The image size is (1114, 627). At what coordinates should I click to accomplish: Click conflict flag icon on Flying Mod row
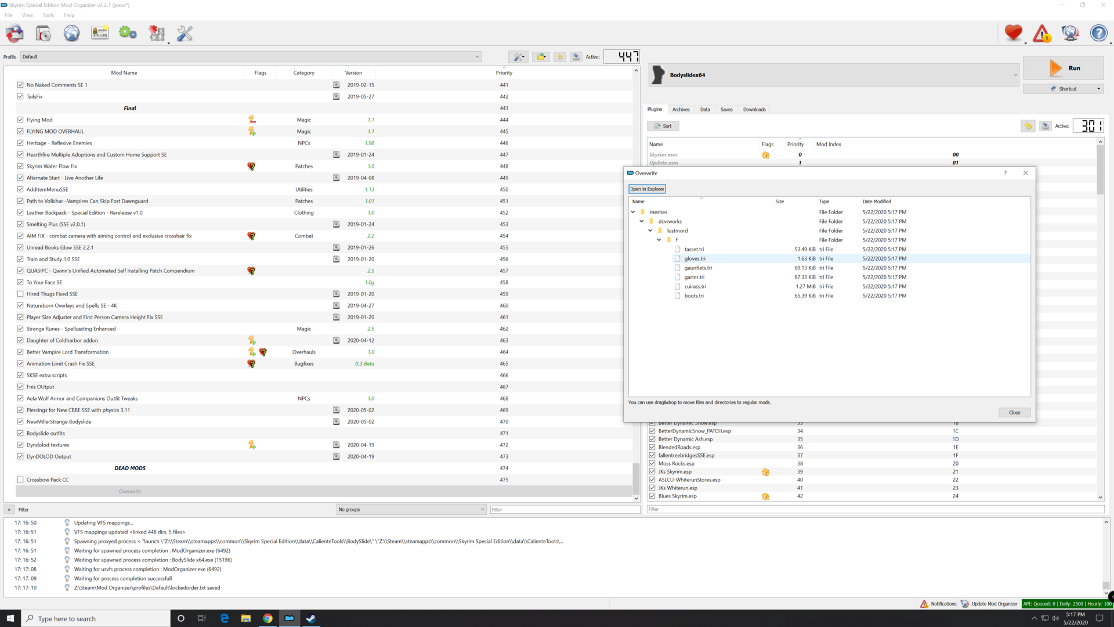coord(252,120)
